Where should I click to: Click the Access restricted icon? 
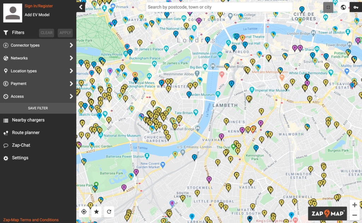[x=6, y=96]
